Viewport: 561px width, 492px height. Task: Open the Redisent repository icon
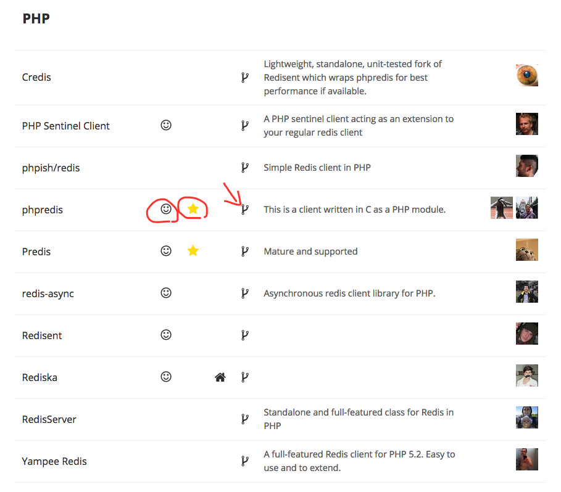pos(245,335)
